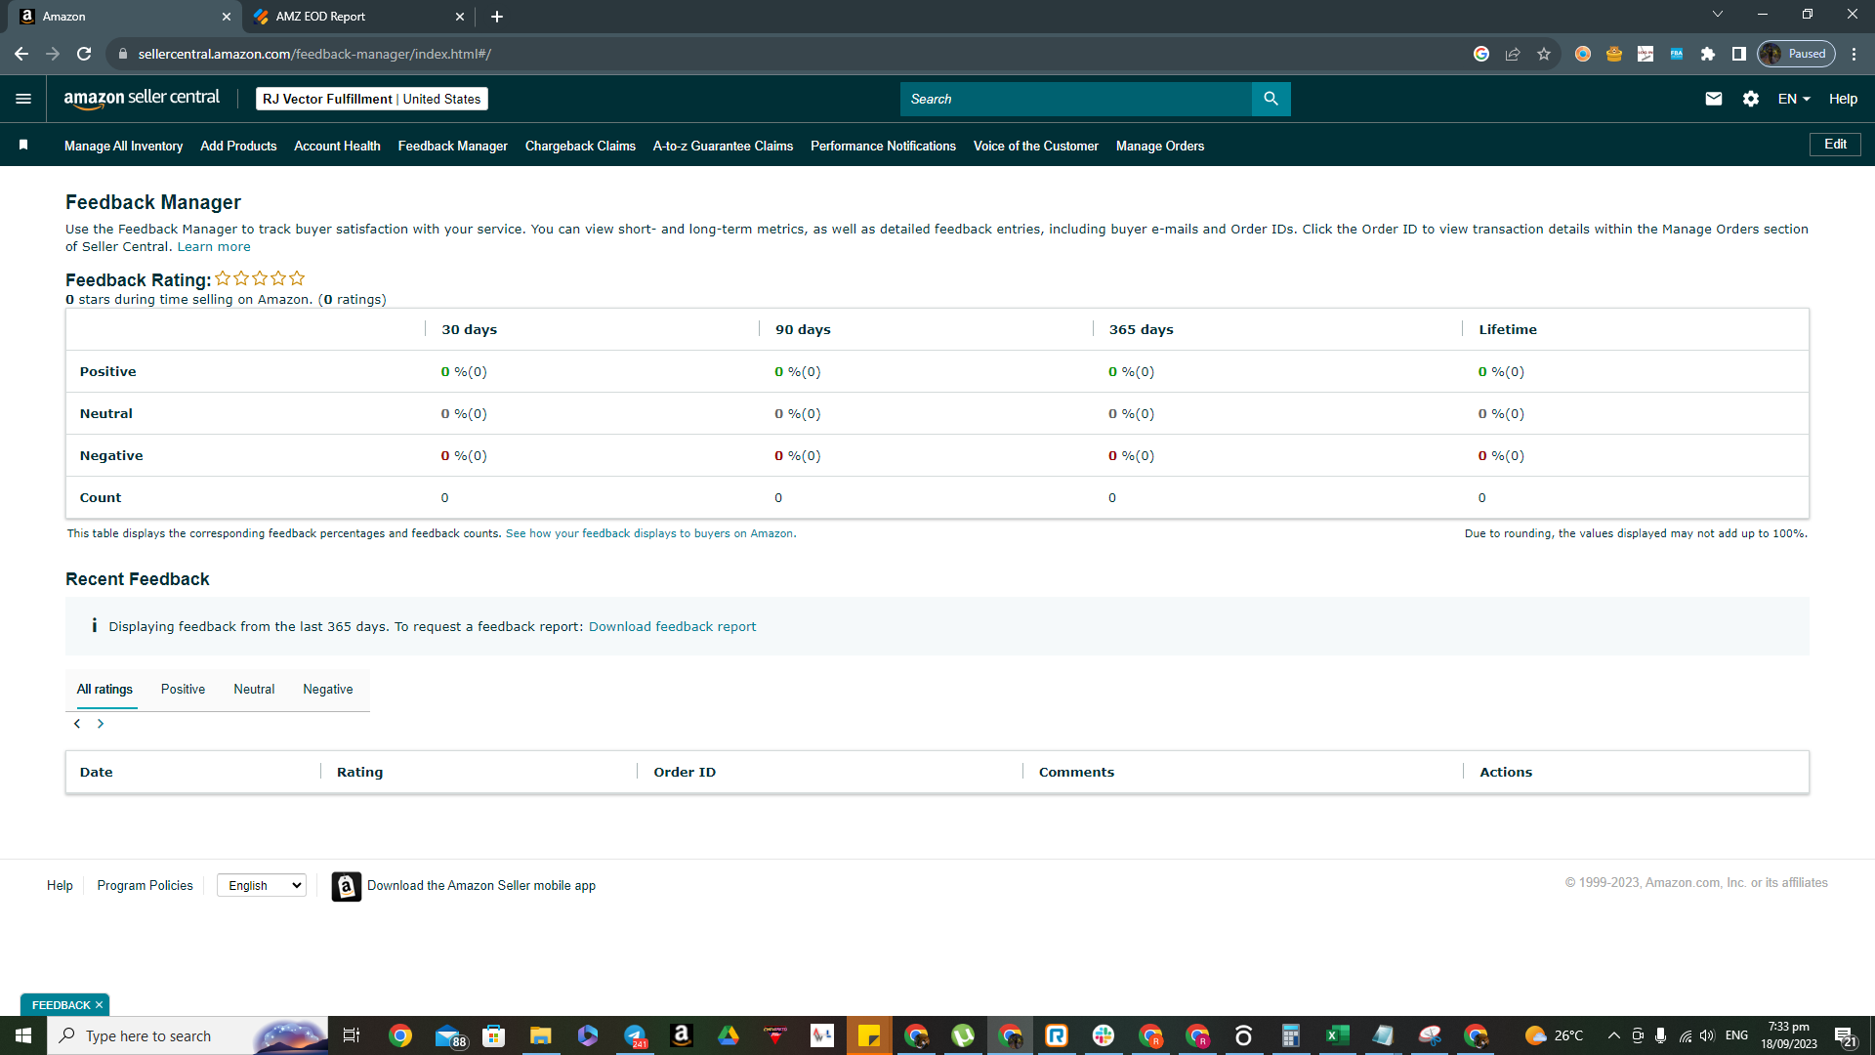Share this page via the share icon
The height and width of the screenshot is (1055, 1875).
(1513, 54)
